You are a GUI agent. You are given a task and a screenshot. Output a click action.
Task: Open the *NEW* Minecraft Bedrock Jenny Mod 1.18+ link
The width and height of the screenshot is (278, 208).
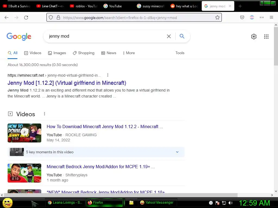[x=106, y=191]
